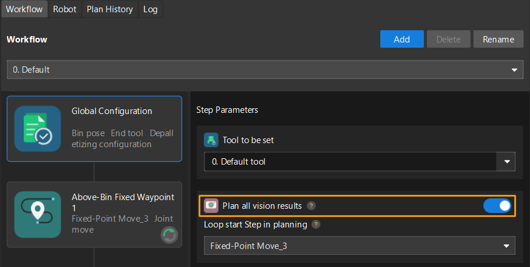The width and height of the screenshot is (530, 267).
Task: Click the greyed Delete button
Action: (448, 40)
